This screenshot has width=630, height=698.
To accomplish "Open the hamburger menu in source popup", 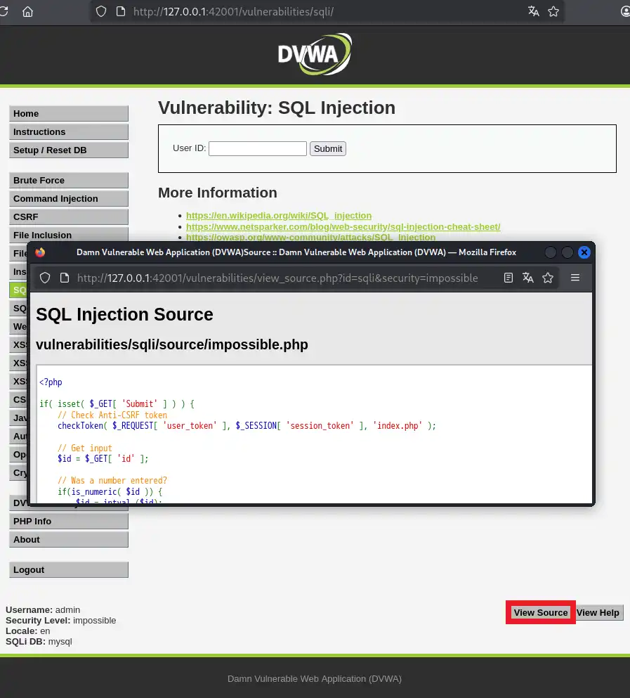I will 575,278.
